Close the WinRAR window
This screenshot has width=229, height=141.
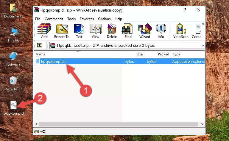tap(199, 10)
